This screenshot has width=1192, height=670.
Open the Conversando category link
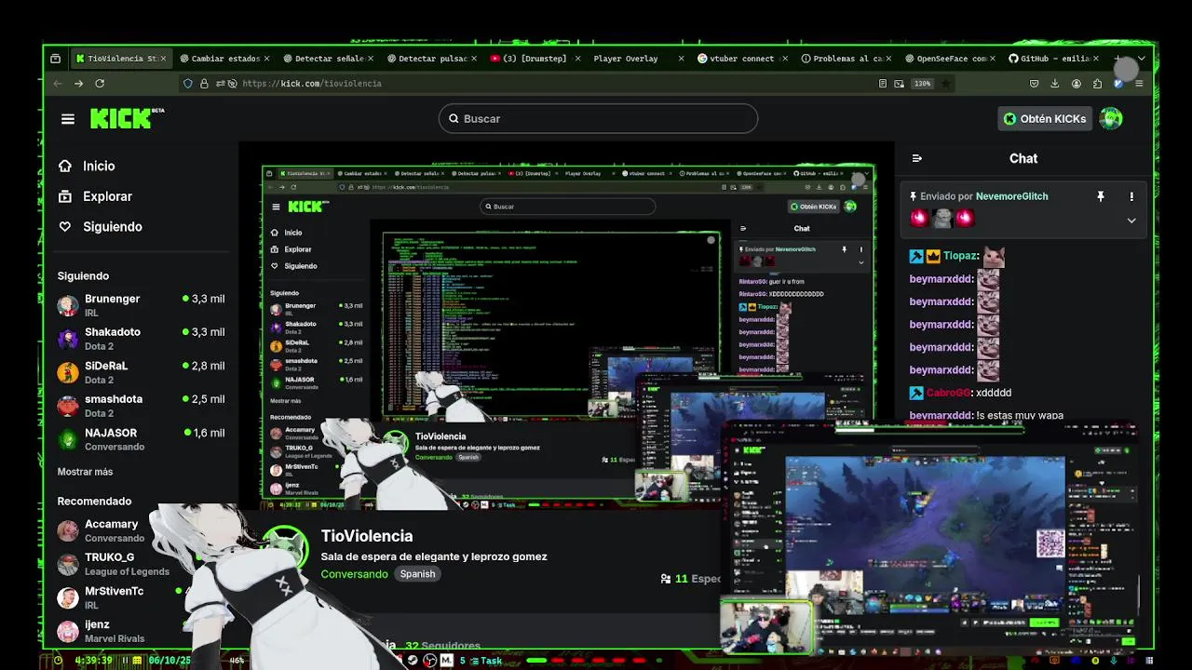(354, 574)
